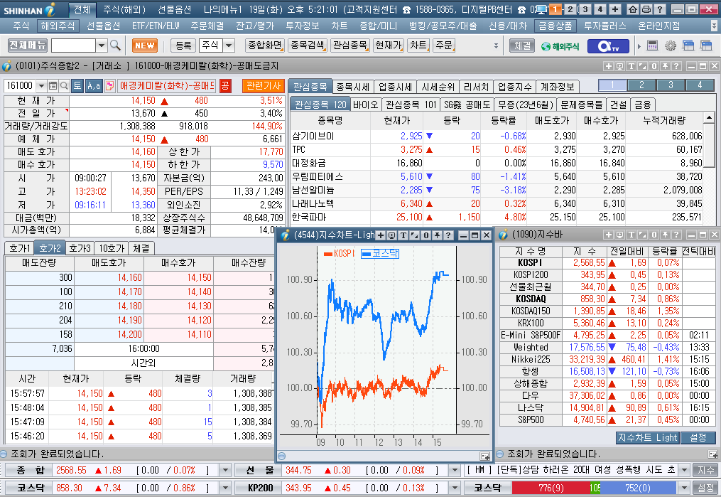The width and height of the screenshot is (721, 497).
Task: Open the 금융상품 menu
Action: [x=555, y=26]
